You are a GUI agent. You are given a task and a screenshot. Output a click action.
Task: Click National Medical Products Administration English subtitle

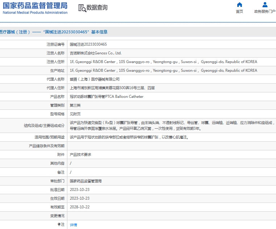(x=35, y=13)
